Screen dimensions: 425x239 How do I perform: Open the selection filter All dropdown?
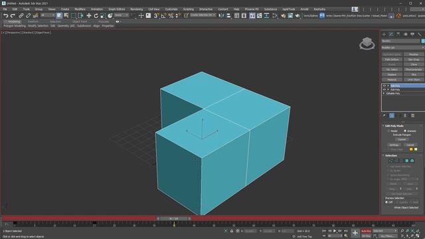(x=48, y=15)
